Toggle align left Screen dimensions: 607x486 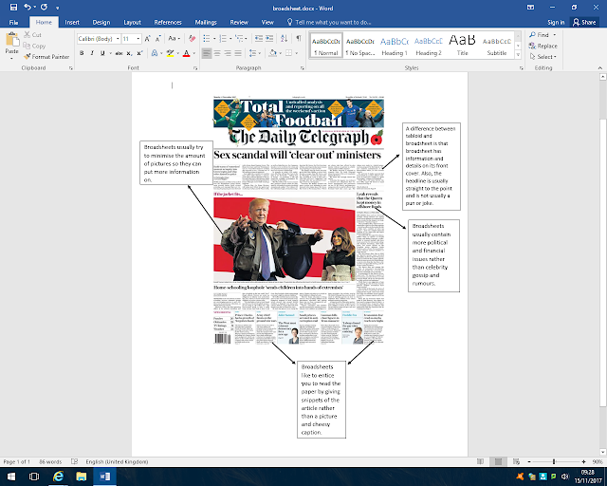[207, 53]
